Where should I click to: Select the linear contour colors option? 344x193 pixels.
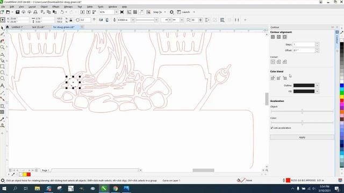273,78
